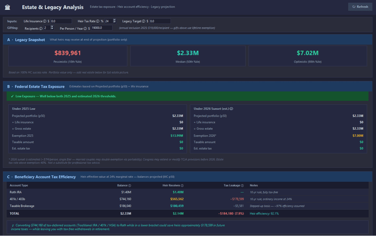
Task: Click the TOTAL row label
Action: pos(15,213)
